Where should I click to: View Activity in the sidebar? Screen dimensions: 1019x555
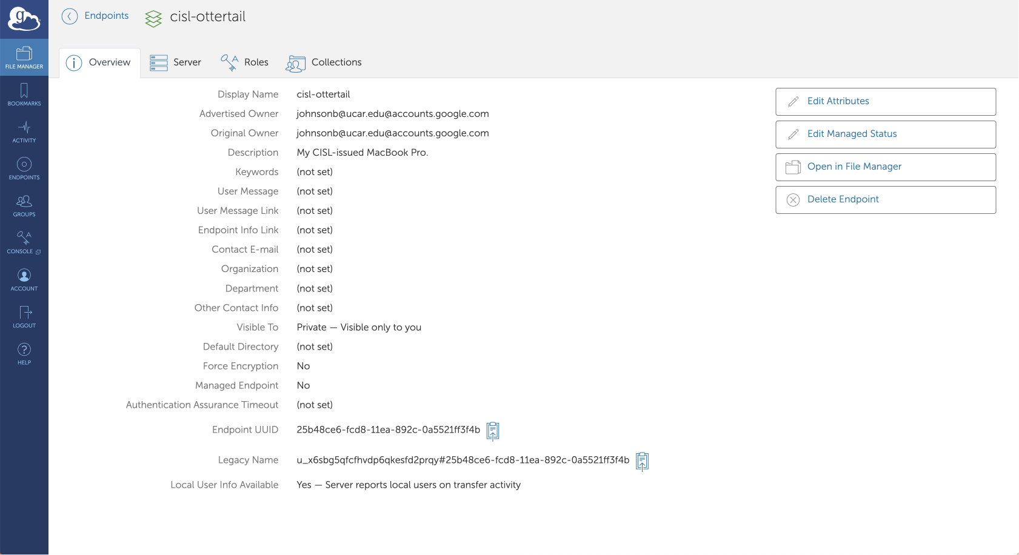(x=24, y=131)
